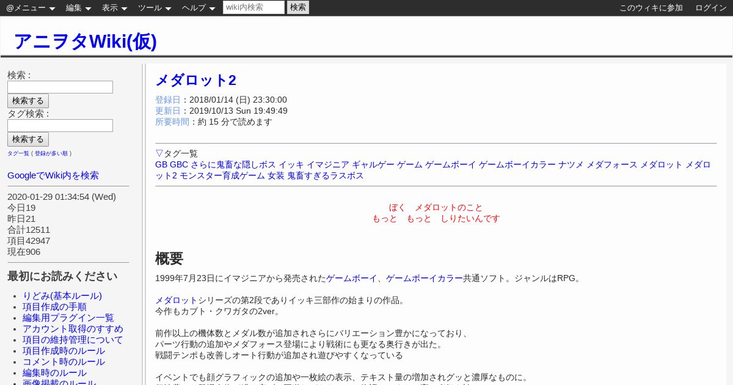Open the アニヲタWiki(仮) site title
Viewport: 733px width, 385px height.
click(85, 42)
